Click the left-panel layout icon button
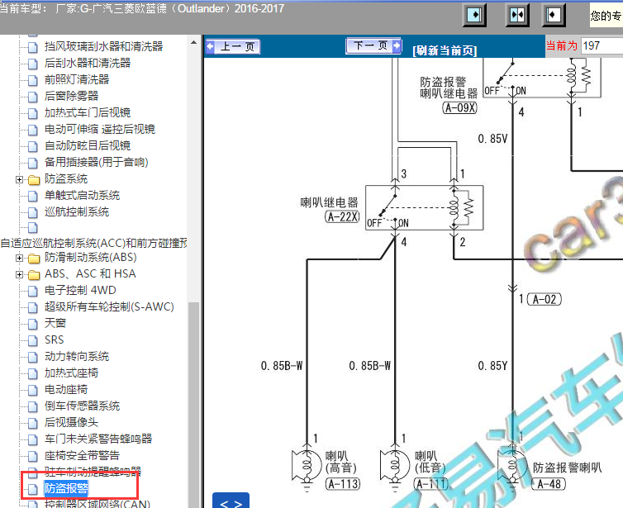The width and height of the screenshot is (623, 508). coord(474,16)
